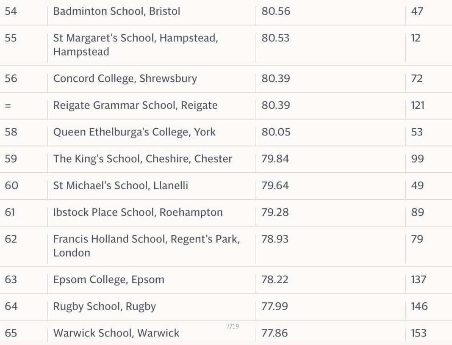Click Ibstock Place School, Roehampton
This screenshot has height=345, width=452.
pos(138,212)
